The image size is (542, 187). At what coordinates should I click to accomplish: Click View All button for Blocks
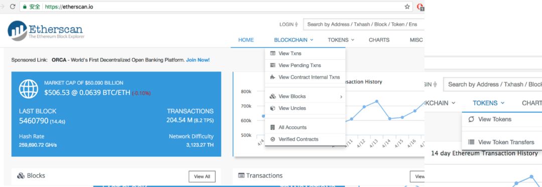coord(202,176)
